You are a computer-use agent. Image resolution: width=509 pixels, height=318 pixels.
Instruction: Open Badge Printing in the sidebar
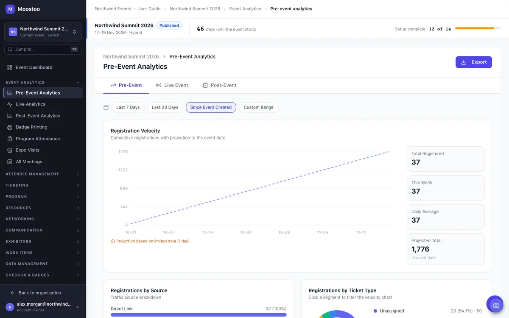[x=43, y=127]
